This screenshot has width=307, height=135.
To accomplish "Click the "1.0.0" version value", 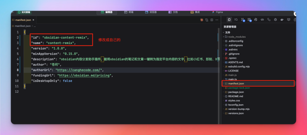I will click(58, 48).
